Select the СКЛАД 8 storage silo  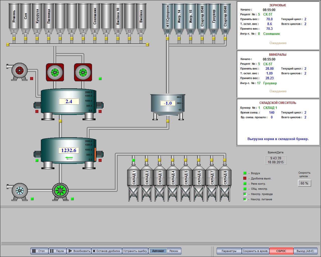click(225, 178)
